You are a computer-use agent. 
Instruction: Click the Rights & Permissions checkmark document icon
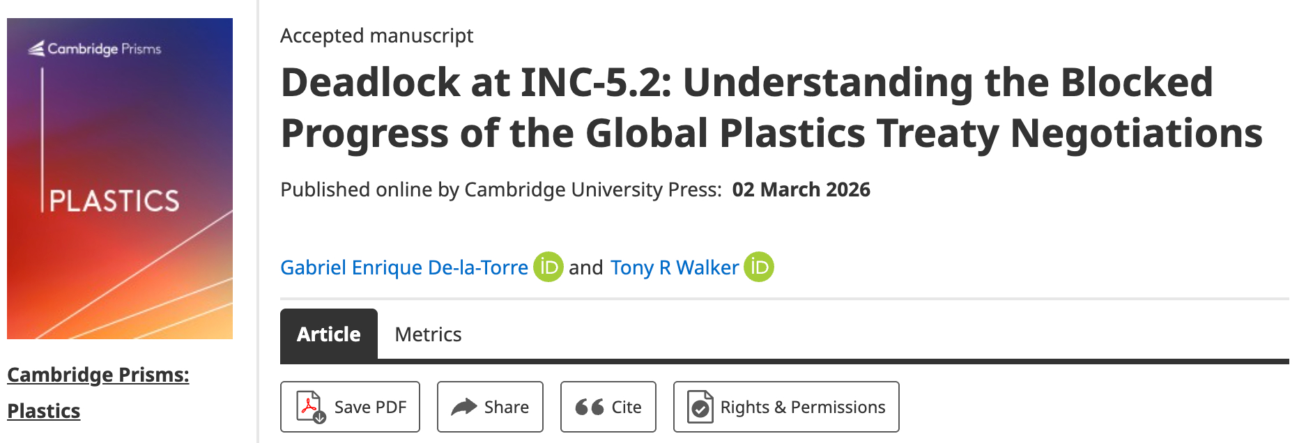700,407
